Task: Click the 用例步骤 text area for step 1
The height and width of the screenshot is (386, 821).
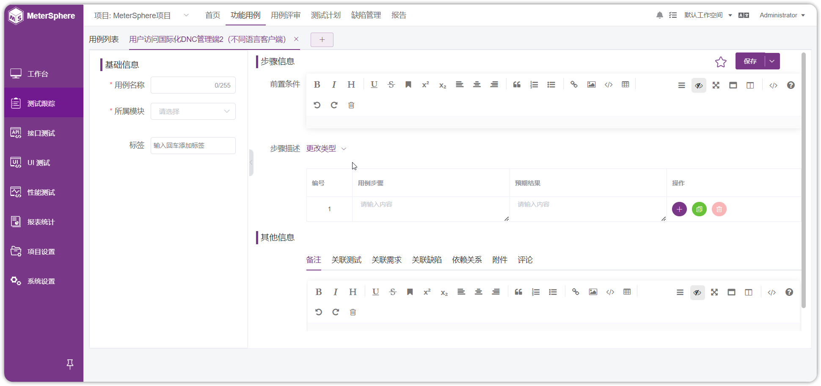Action: click(431, 209)
